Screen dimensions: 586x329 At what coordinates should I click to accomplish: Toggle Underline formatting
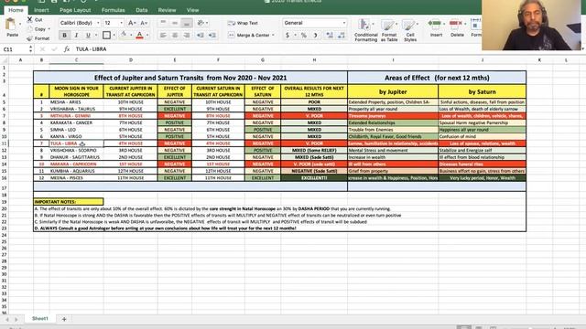tap(88, 35)
